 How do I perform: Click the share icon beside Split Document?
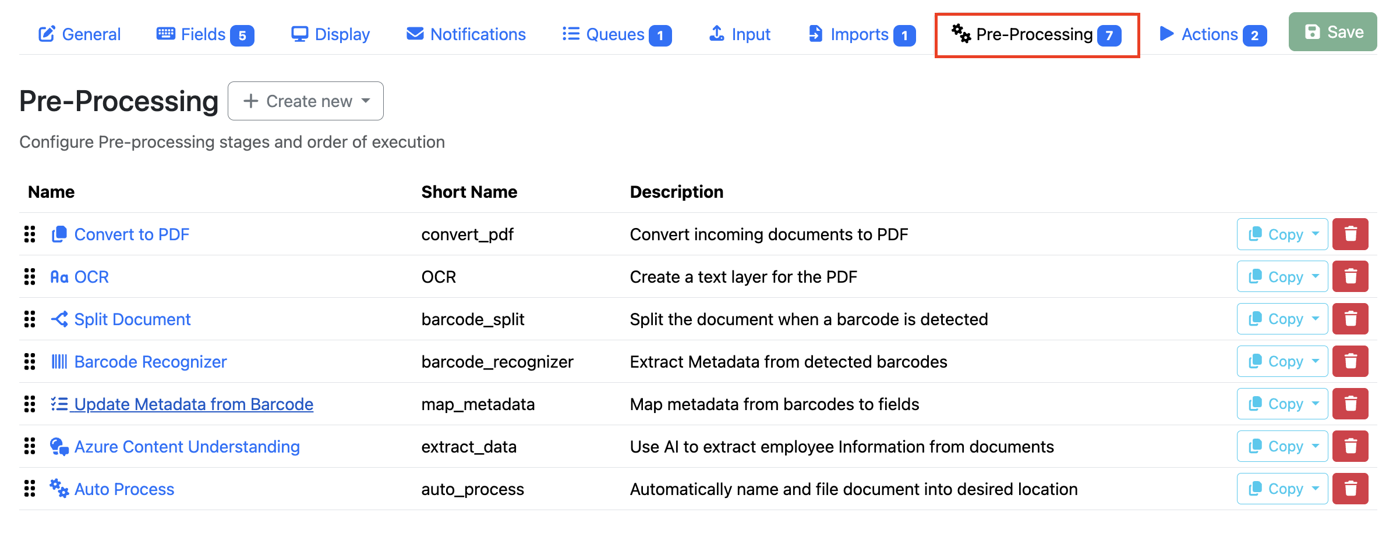pyautogui.click(x=59, y=319)
